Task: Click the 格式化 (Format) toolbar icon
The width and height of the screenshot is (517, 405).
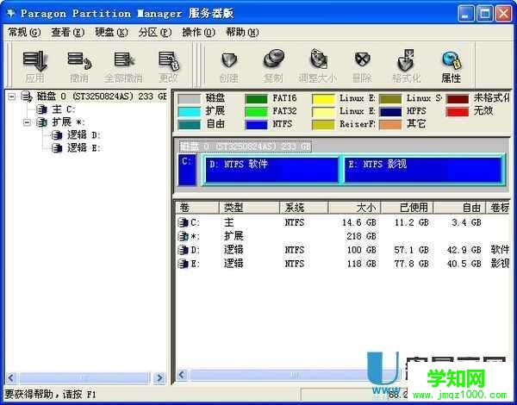Action: coord(406,60)
